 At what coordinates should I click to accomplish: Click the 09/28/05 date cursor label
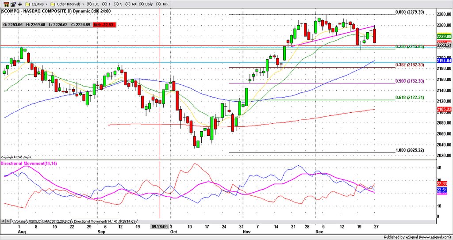click(x=159, y=227)
